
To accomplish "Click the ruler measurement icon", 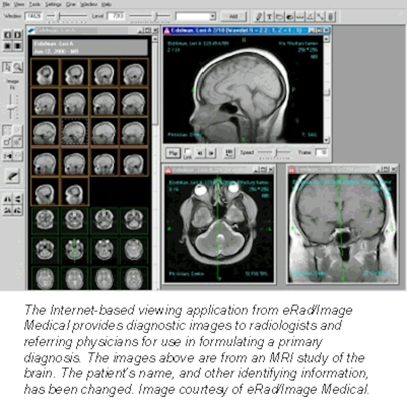I will pyautogui.click(x=299, y=16).
